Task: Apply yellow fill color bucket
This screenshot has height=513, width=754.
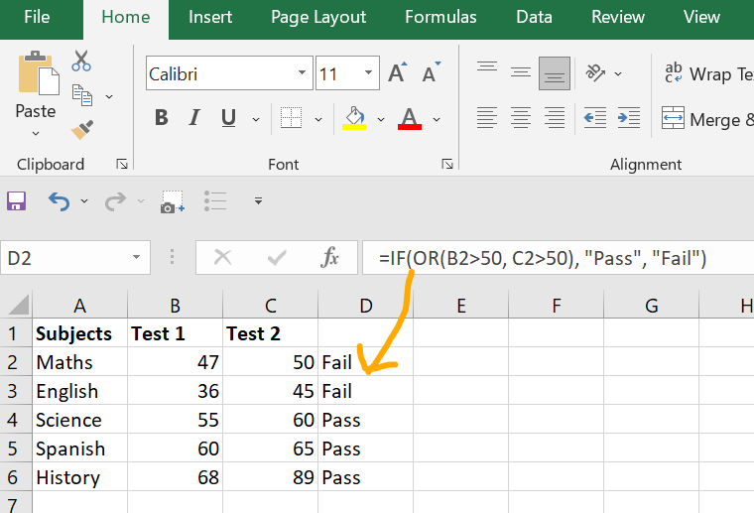Action: click(x=354, y=118)
